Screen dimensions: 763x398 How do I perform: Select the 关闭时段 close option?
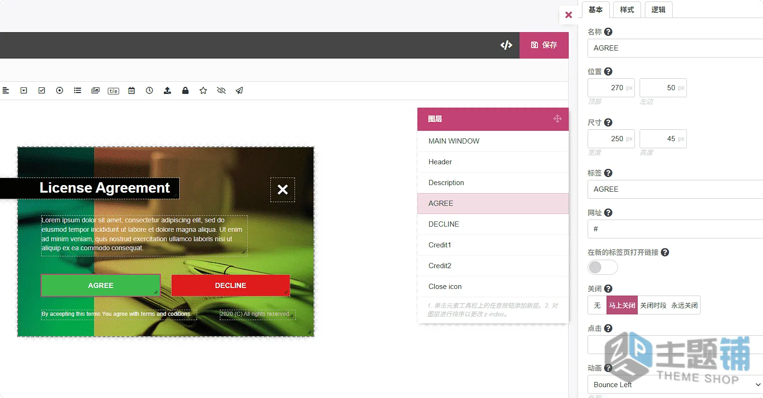(653, 305)
